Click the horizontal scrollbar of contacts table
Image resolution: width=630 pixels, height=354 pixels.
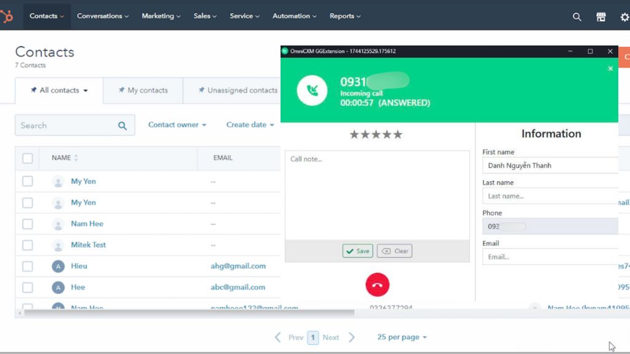pos(189,313)
